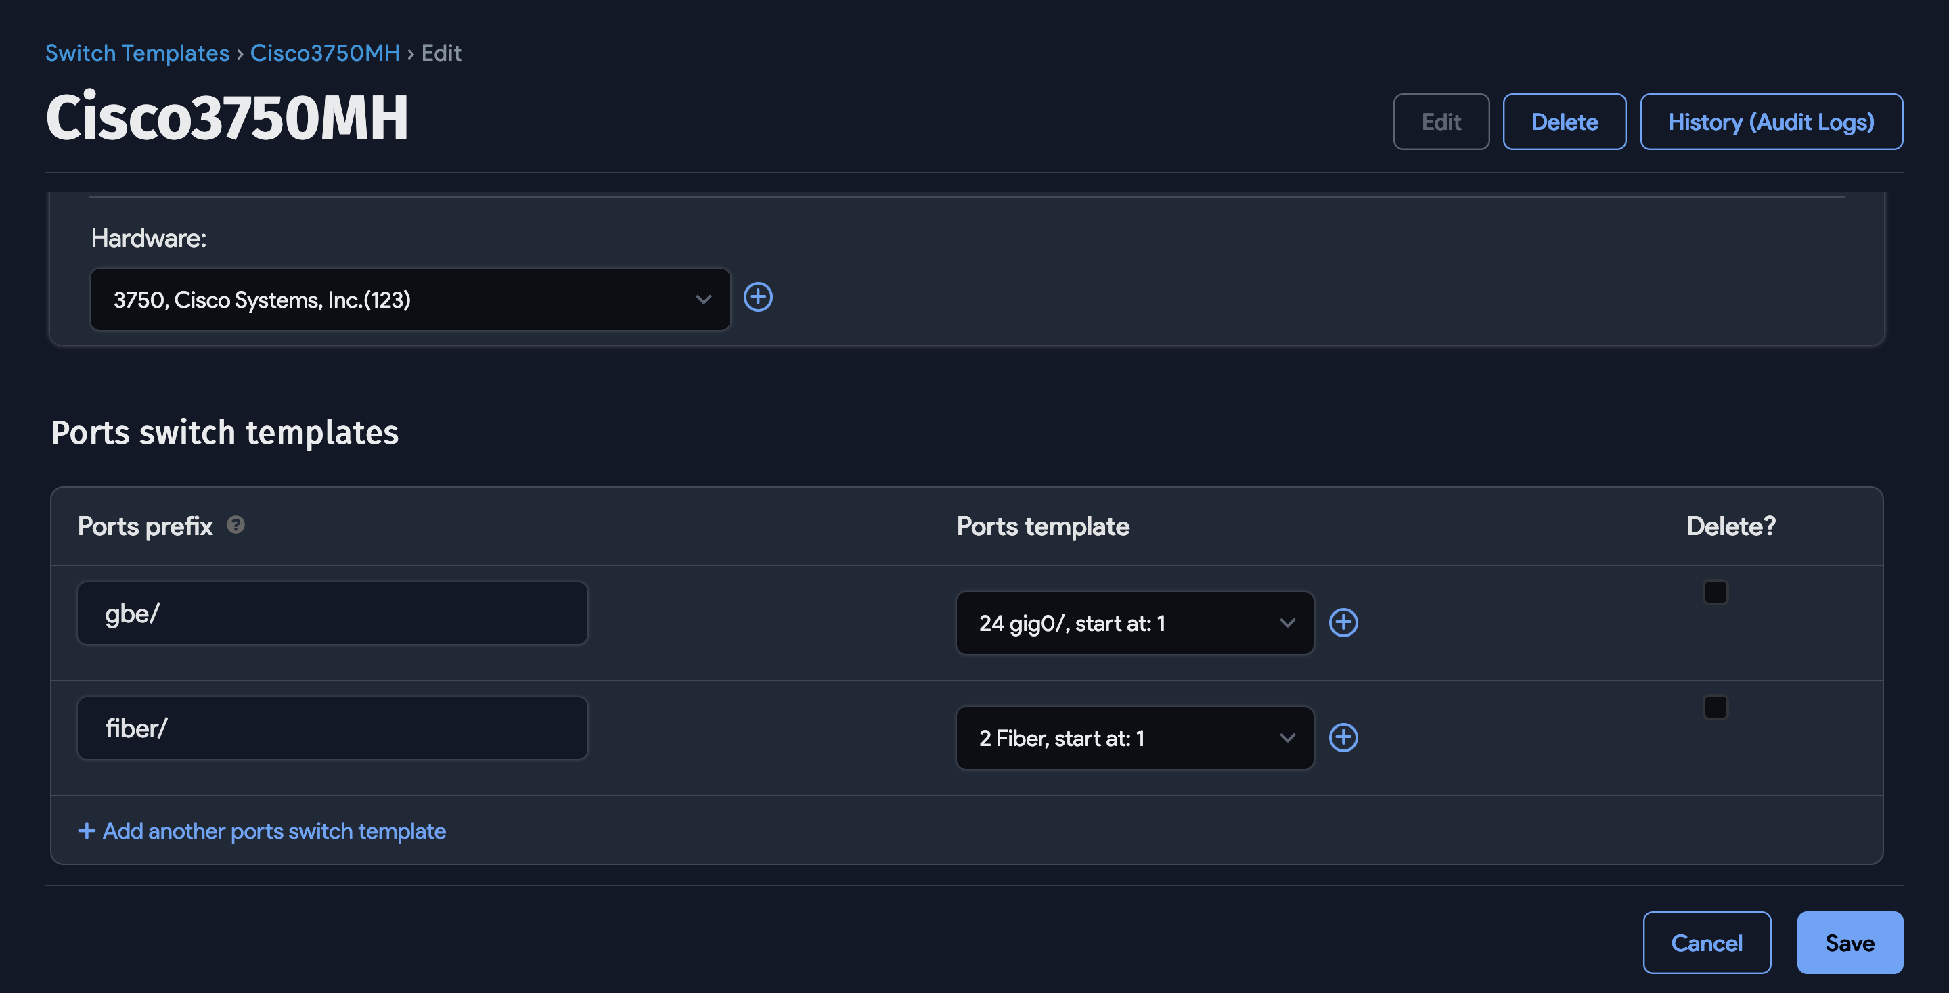Screen dimensions: 1949x993
Task: Focus the gbe/ ports prefix field
Action: click(x=332, y=614)
